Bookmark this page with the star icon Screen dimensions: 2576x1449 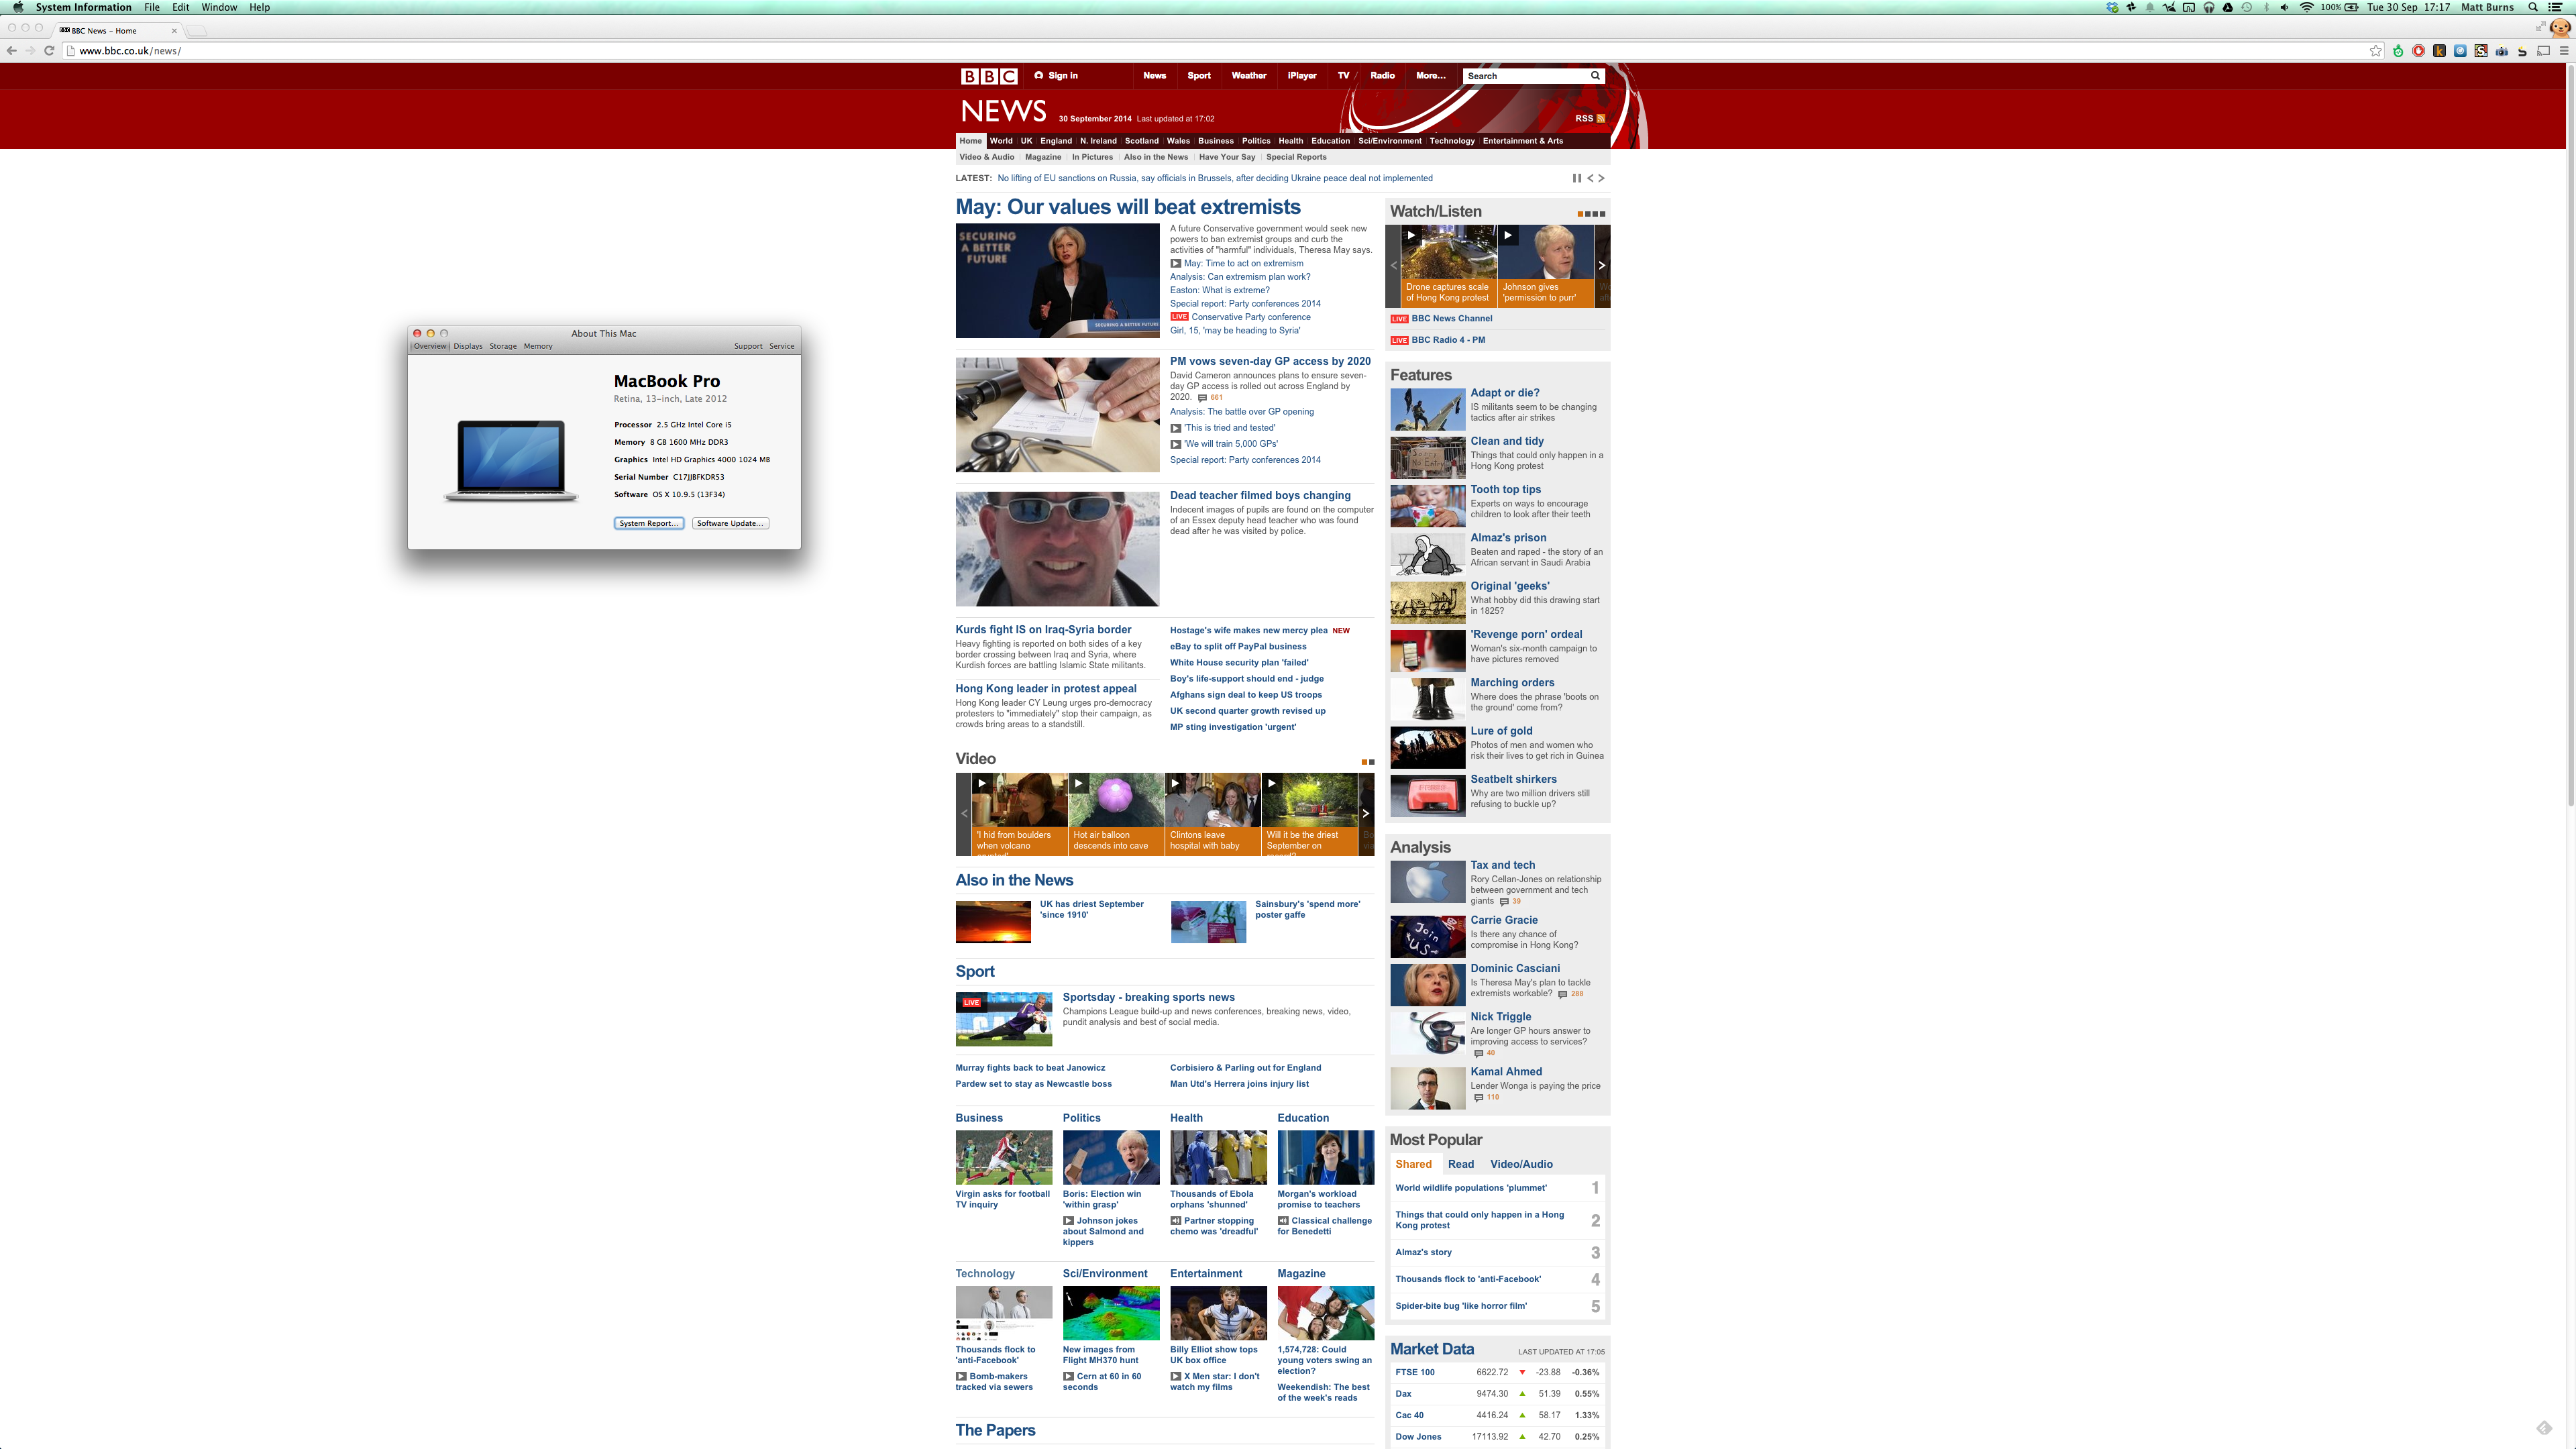(x=2376, y=51)
